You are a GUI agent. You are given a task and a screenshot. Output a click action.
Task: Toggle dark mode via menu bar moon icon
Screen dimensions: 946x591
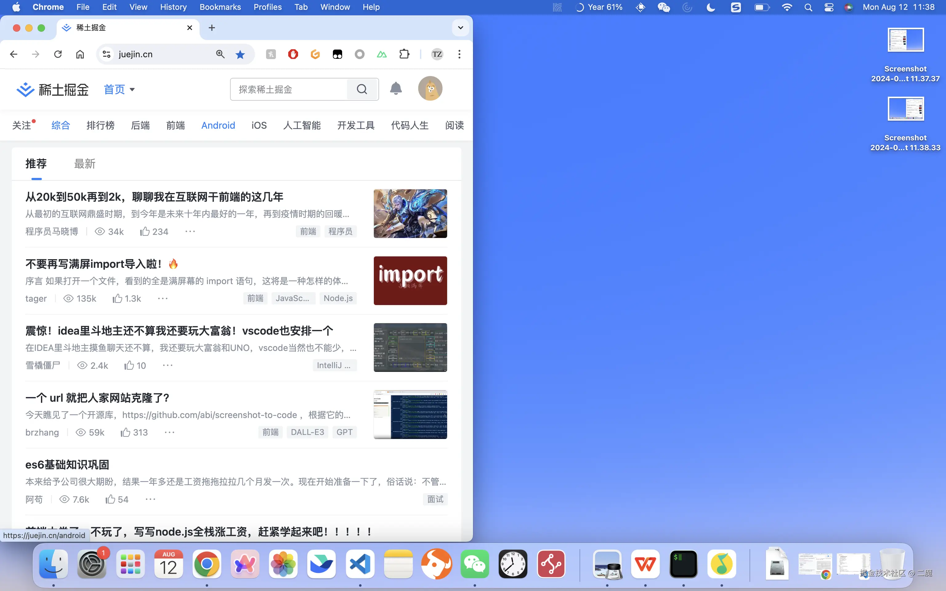point(711,7)
